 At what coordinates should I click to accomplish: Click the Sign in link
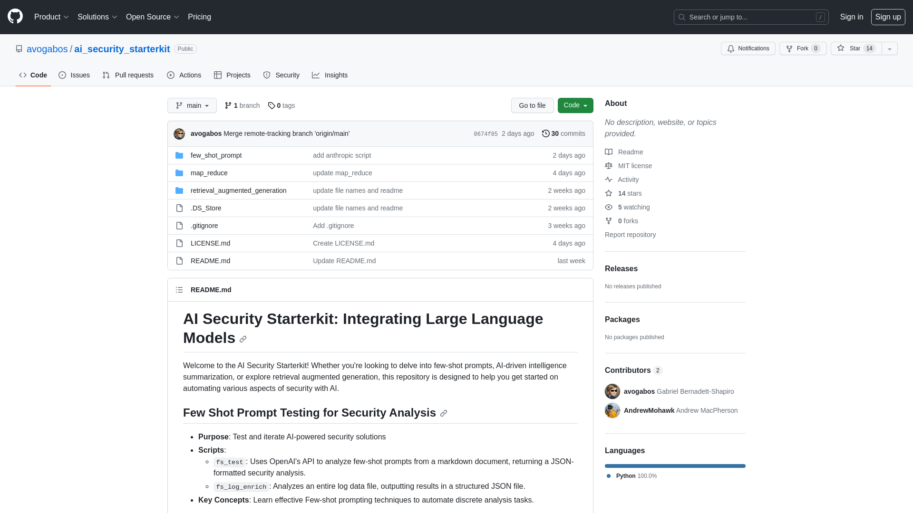point(852,17)
